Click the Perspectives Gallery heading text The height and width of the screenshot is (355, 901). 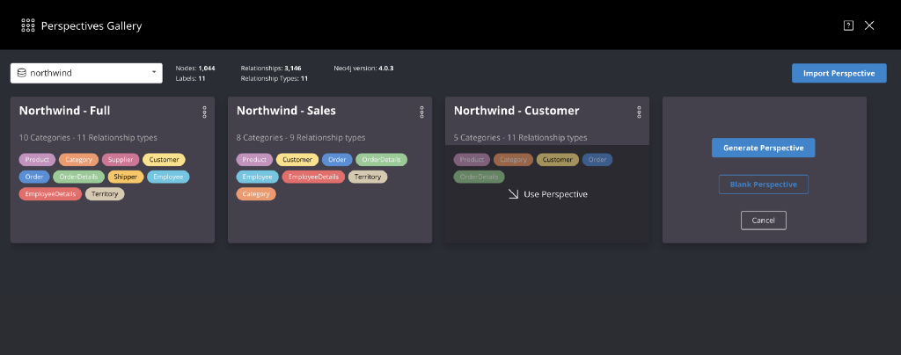pos(92,25)
